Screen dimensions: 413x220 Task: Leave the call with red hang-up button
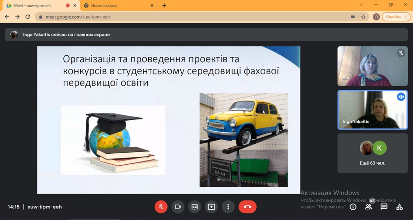pos(247,207)
